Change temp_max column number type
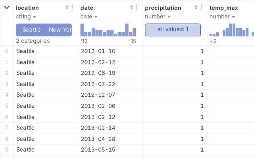Screen dimensions: 254x158 (x=222, y=17)
